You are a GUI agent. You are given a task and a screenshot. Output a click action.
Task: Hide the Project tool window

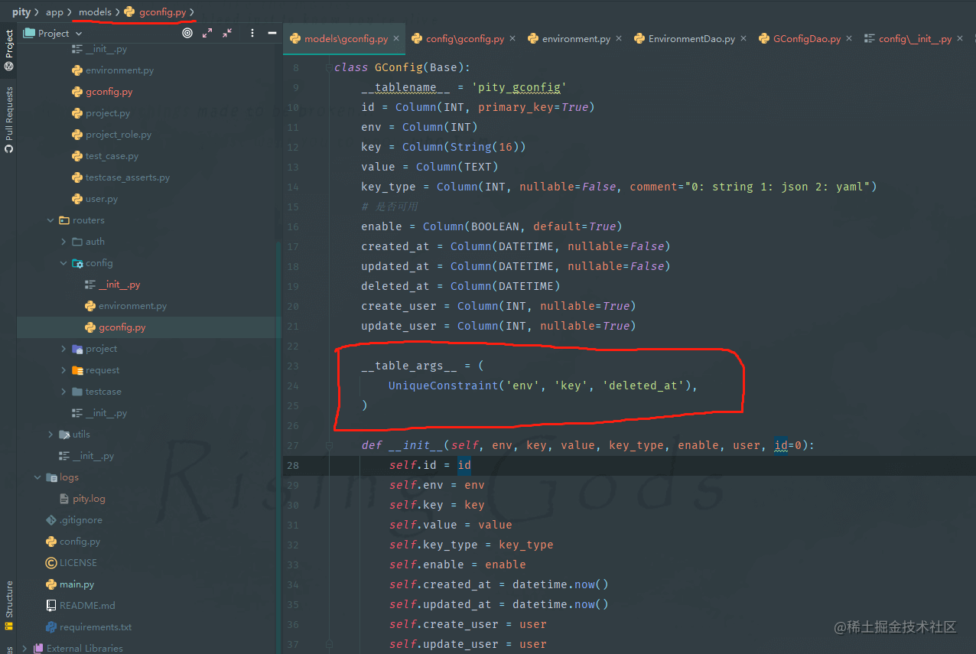tap(272, 33)
